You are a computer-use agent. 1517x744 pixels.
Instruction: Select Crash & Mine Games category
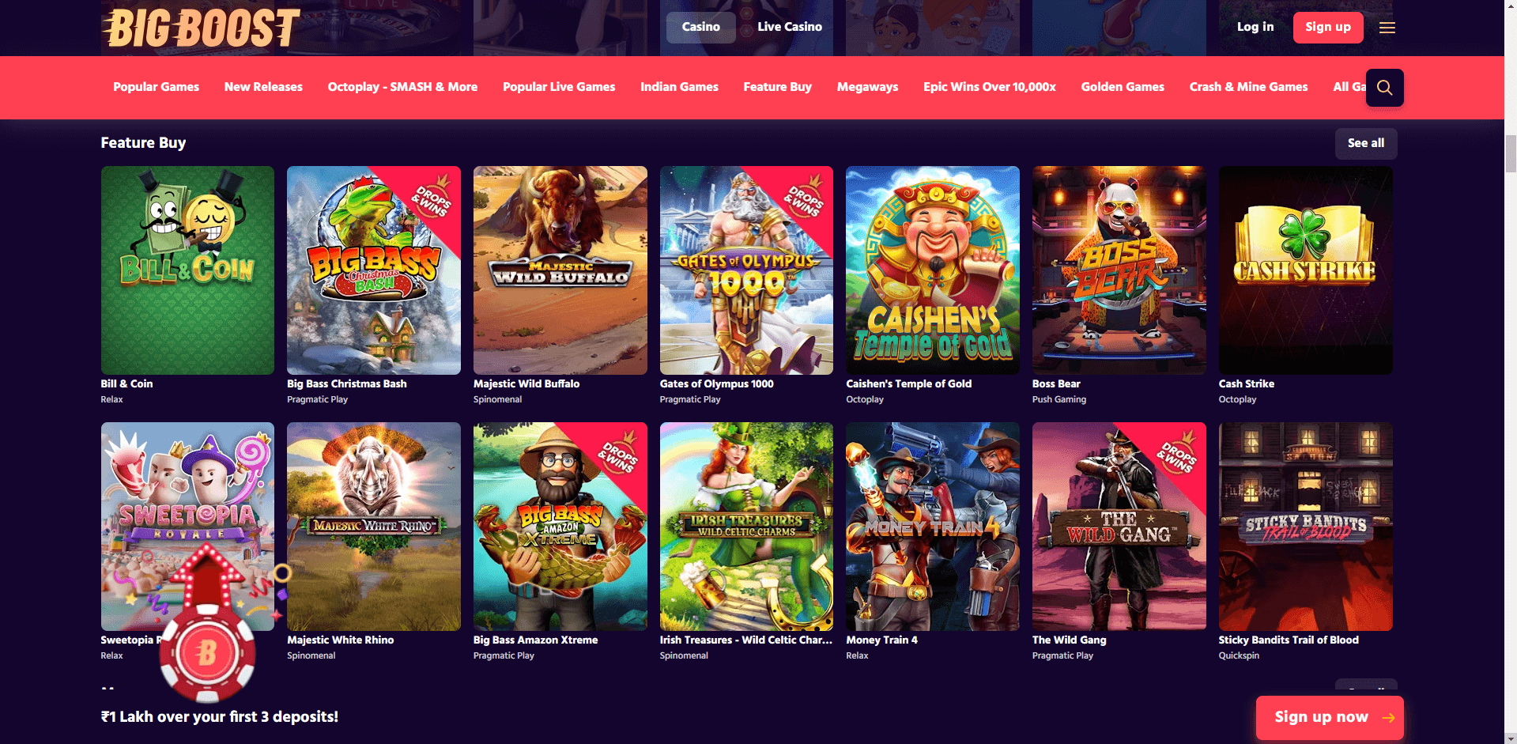tap(1248, 87)
